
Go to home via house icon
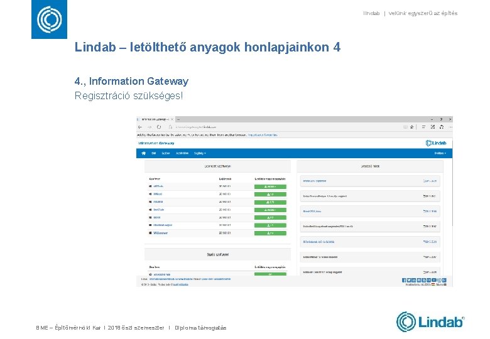click(x=144, y=153)
